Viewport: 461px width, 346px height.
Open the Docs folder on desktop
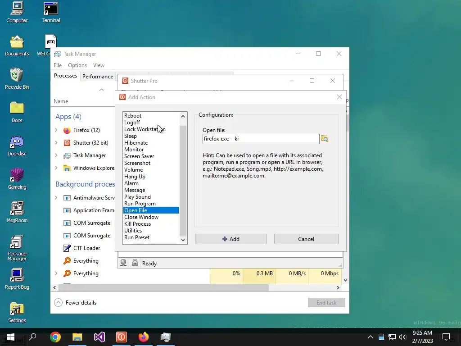(x=17, y=112)
